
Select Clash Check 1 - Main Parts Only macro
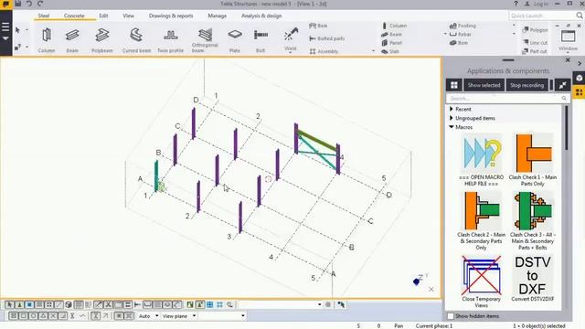(532, 161)
